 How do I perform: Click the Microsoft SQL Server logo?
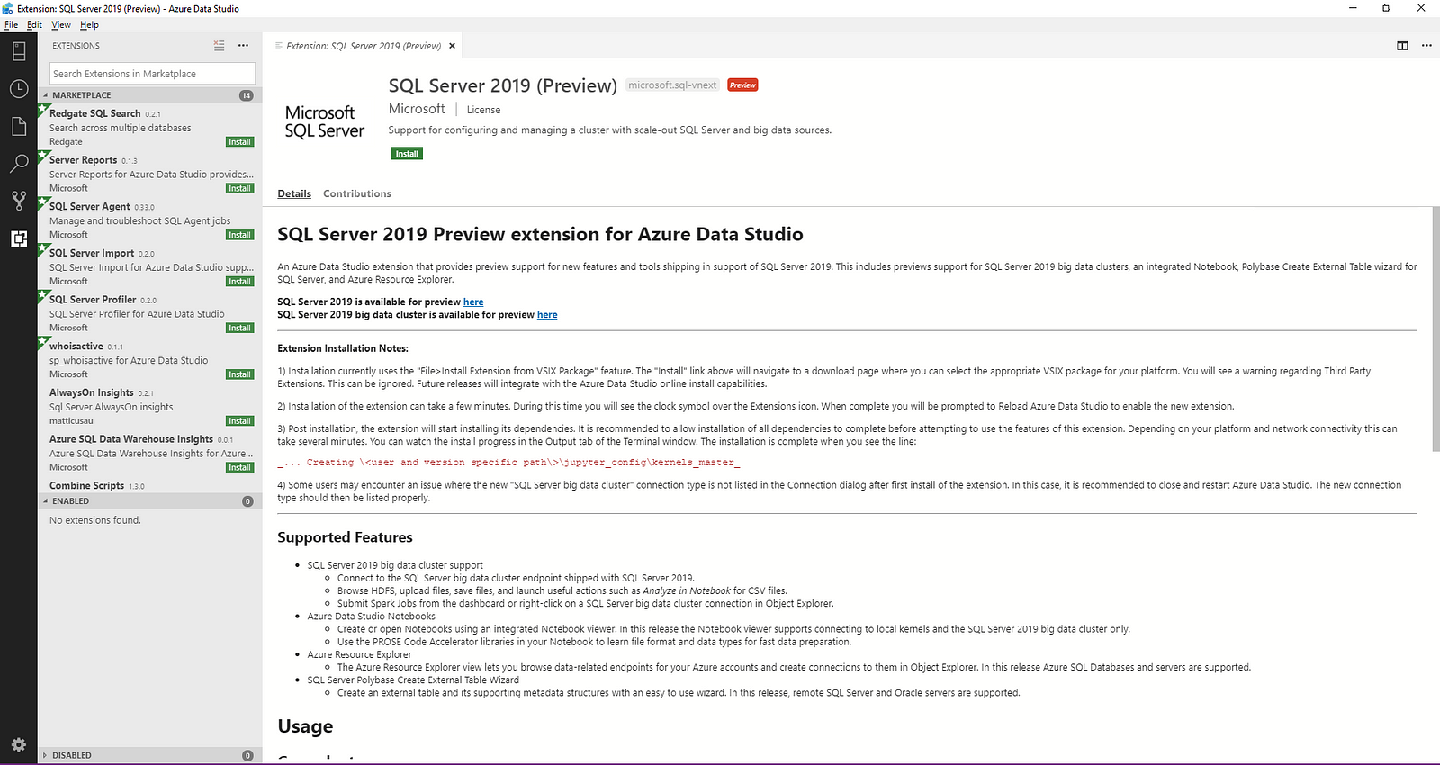coord(325,121)
